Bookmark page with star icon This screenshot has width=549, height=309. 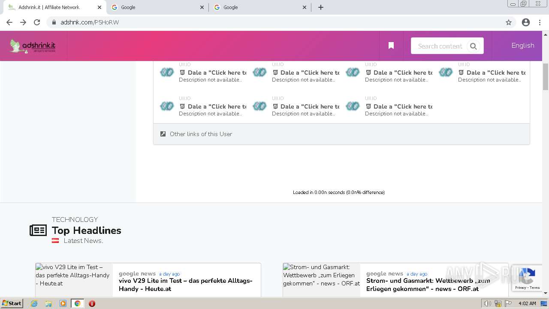coord(509,22)
